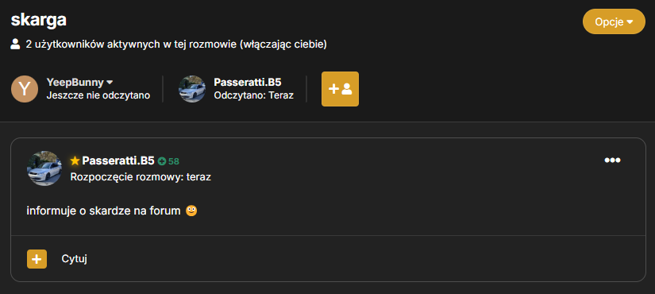Click the Rozpoczęcie rozmowy timestamp
655x294 pixels.
(141, 177)
